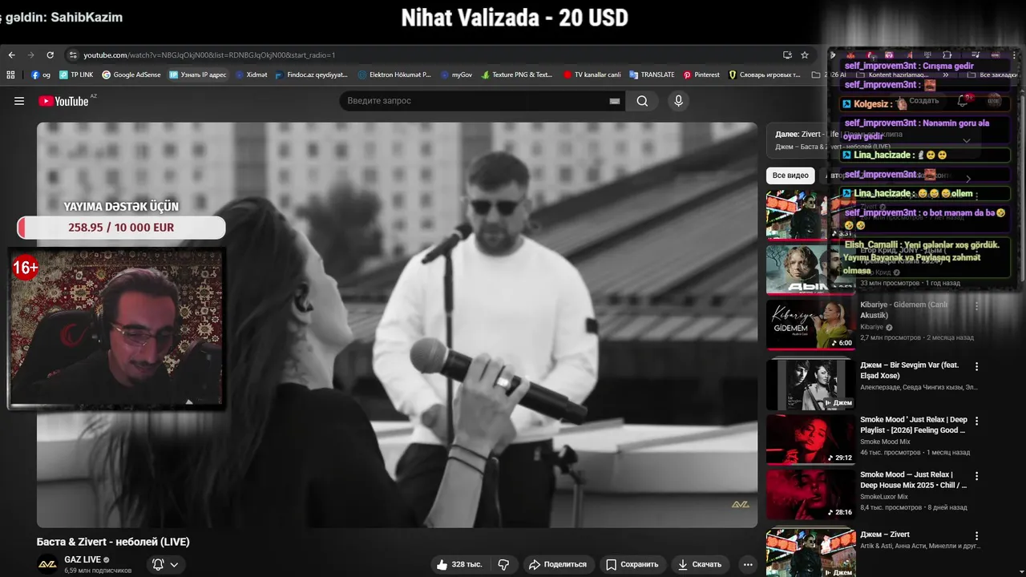Click the Kibariye channel name
Image resolution: width=1026 pixels, height=577 pixels.
(x=871, y=327)
